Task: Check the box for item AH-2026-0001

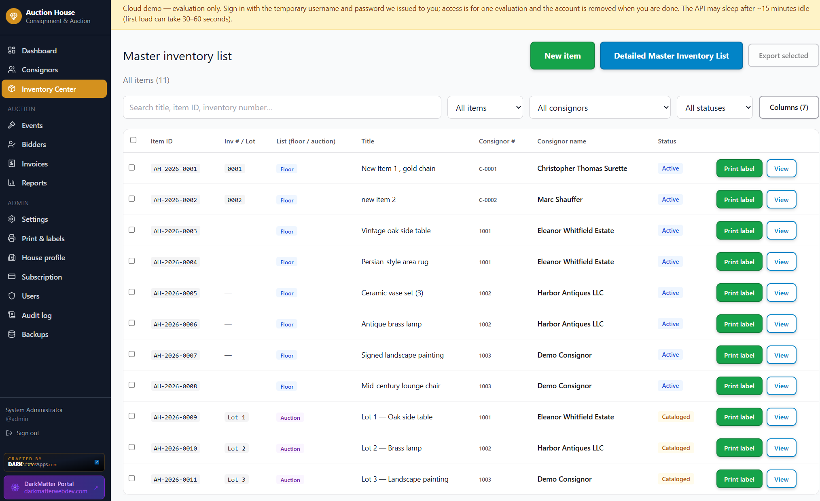Action: 131,168
